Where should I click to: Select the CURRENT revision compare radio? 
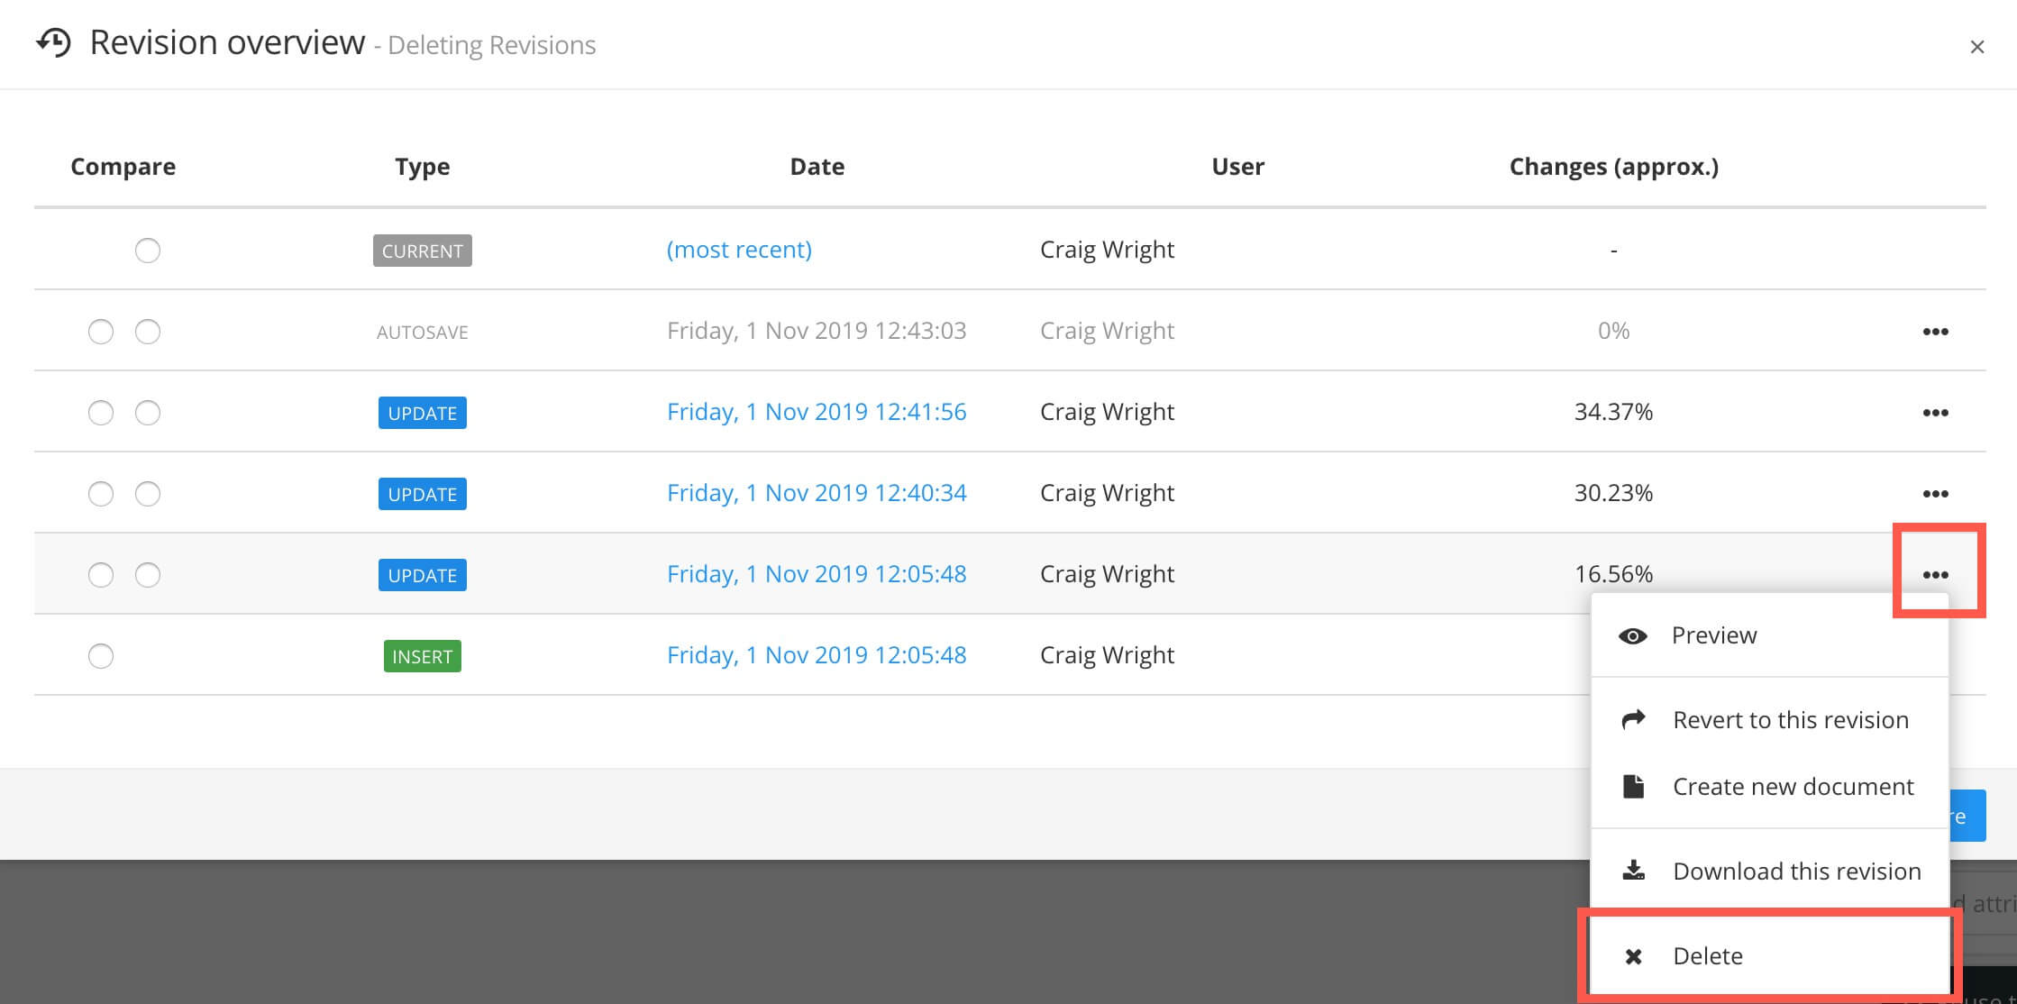pos(148,250)
